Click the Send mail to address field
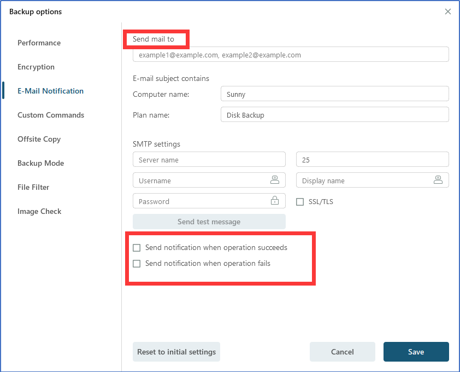 (291, 55)
